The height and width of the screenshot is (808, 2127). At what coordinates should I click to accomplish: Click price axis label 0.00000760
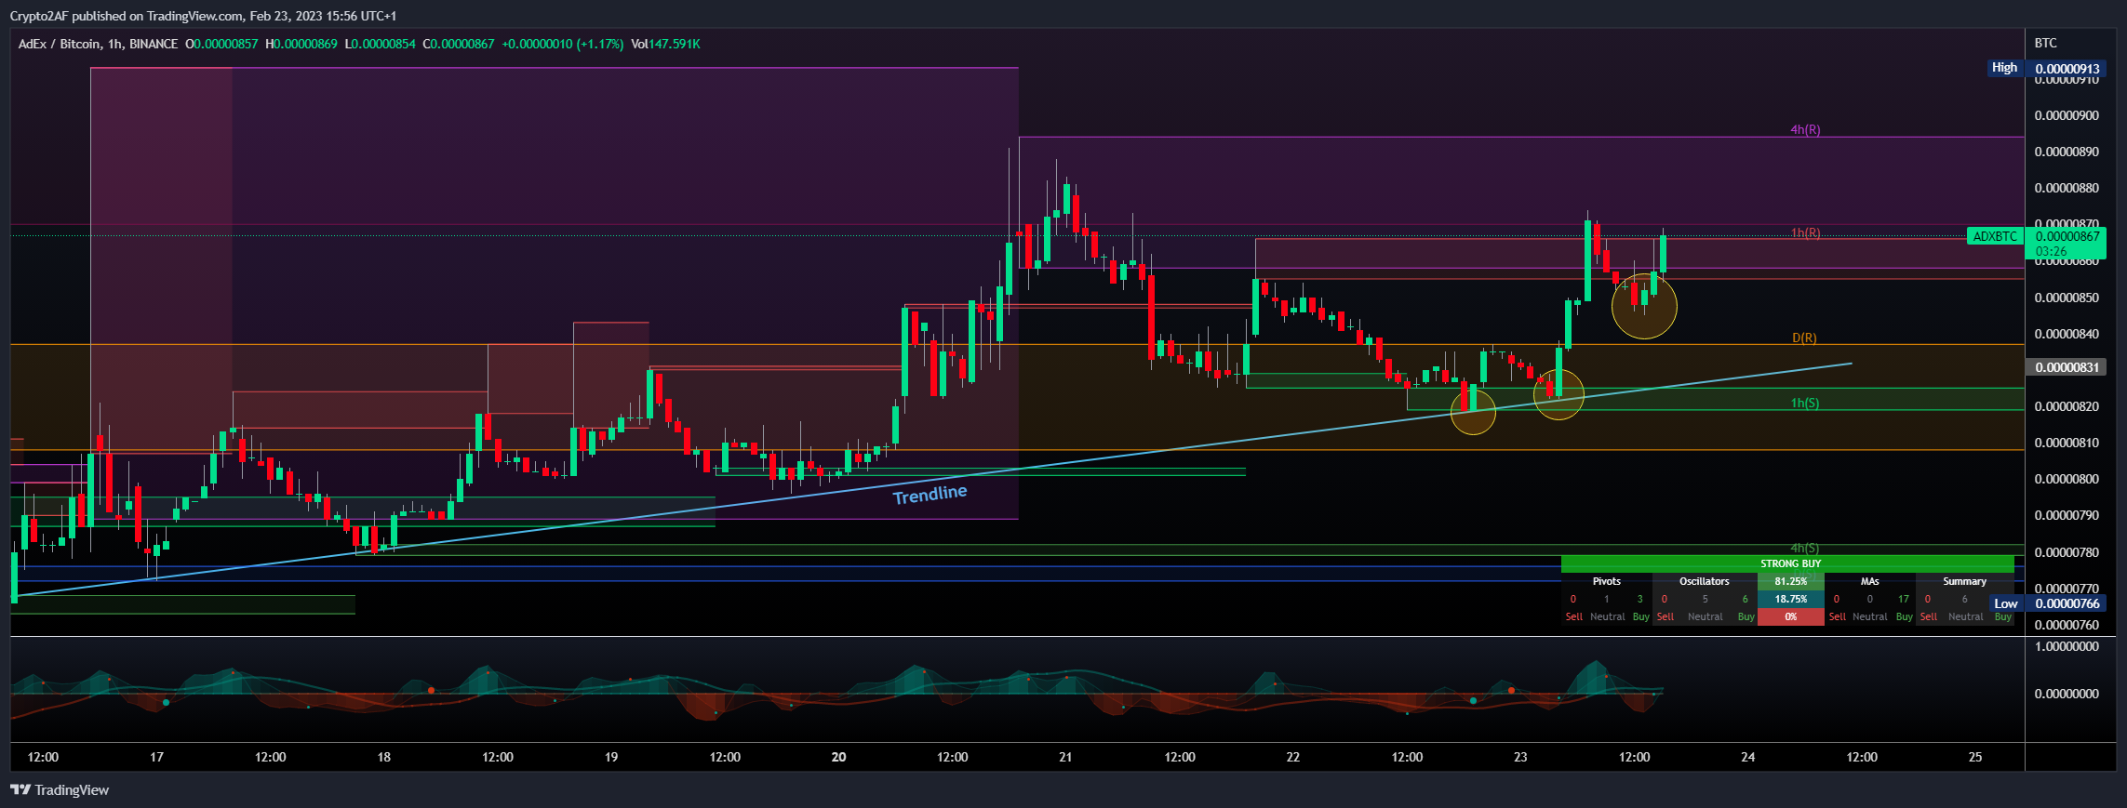(2065, 625)
